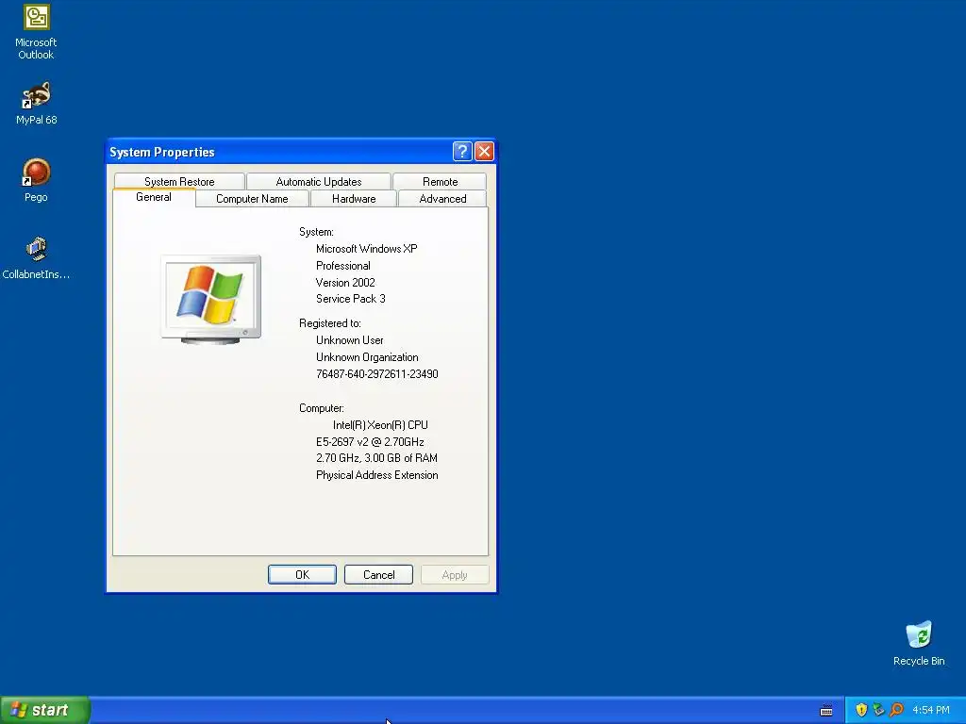Viewport: 966px width, 724px height.
Task: Click the 'System:' label
Action: coord(316,232)
